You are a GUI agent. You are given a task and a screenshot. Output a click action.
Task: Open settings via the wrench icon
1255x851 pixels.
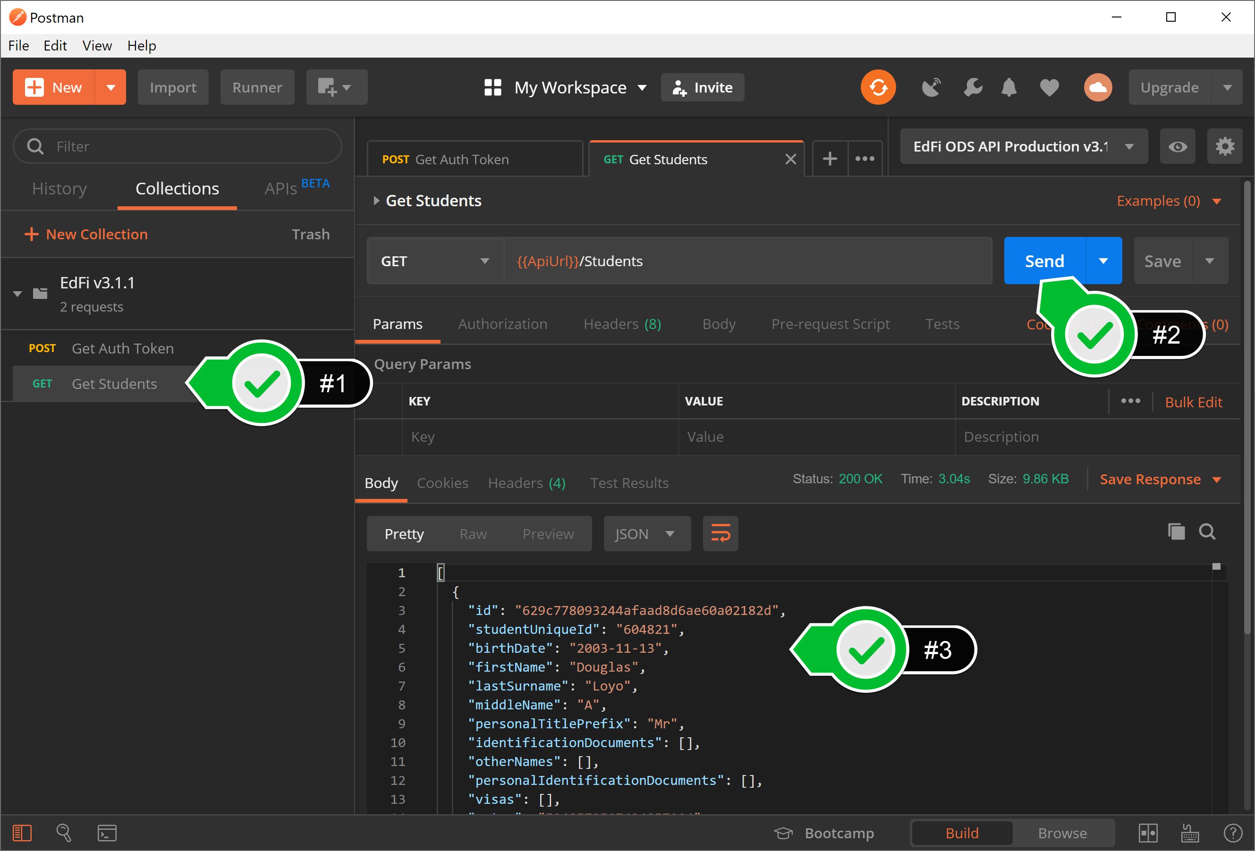tap(973, 87)
